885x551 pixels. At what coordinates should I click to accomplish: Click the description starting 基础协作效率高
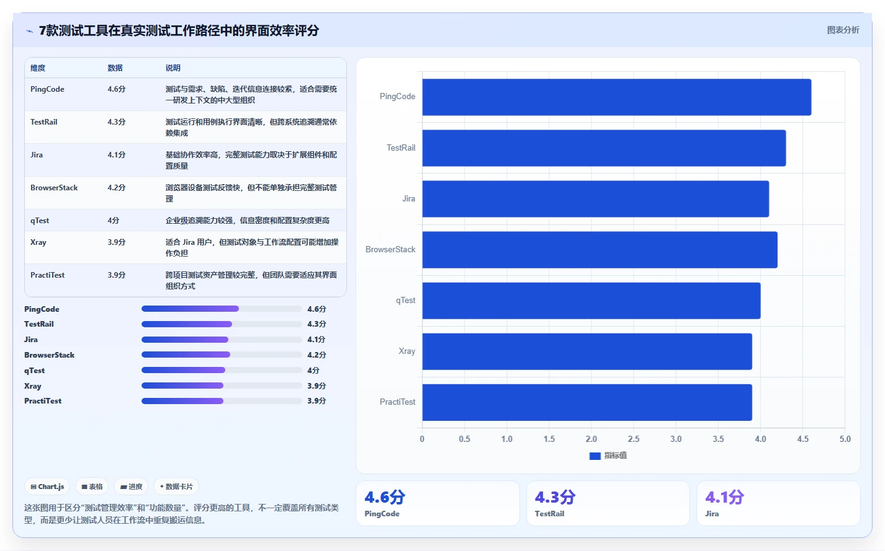coord(251,161)
